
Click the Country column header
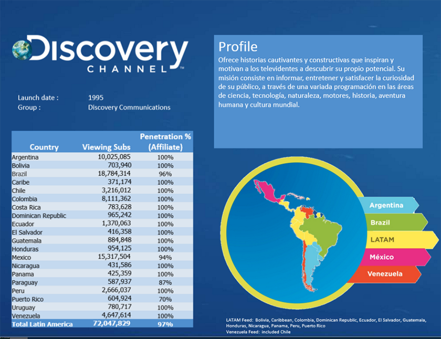click(44, 147)
